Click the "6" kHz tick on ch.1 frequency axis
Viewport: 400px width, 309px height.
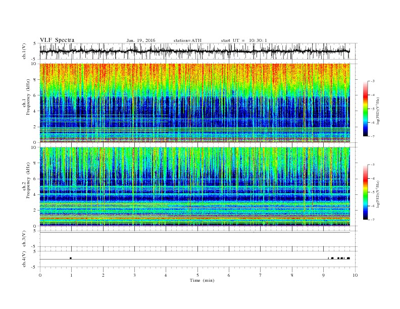[35, 95]
